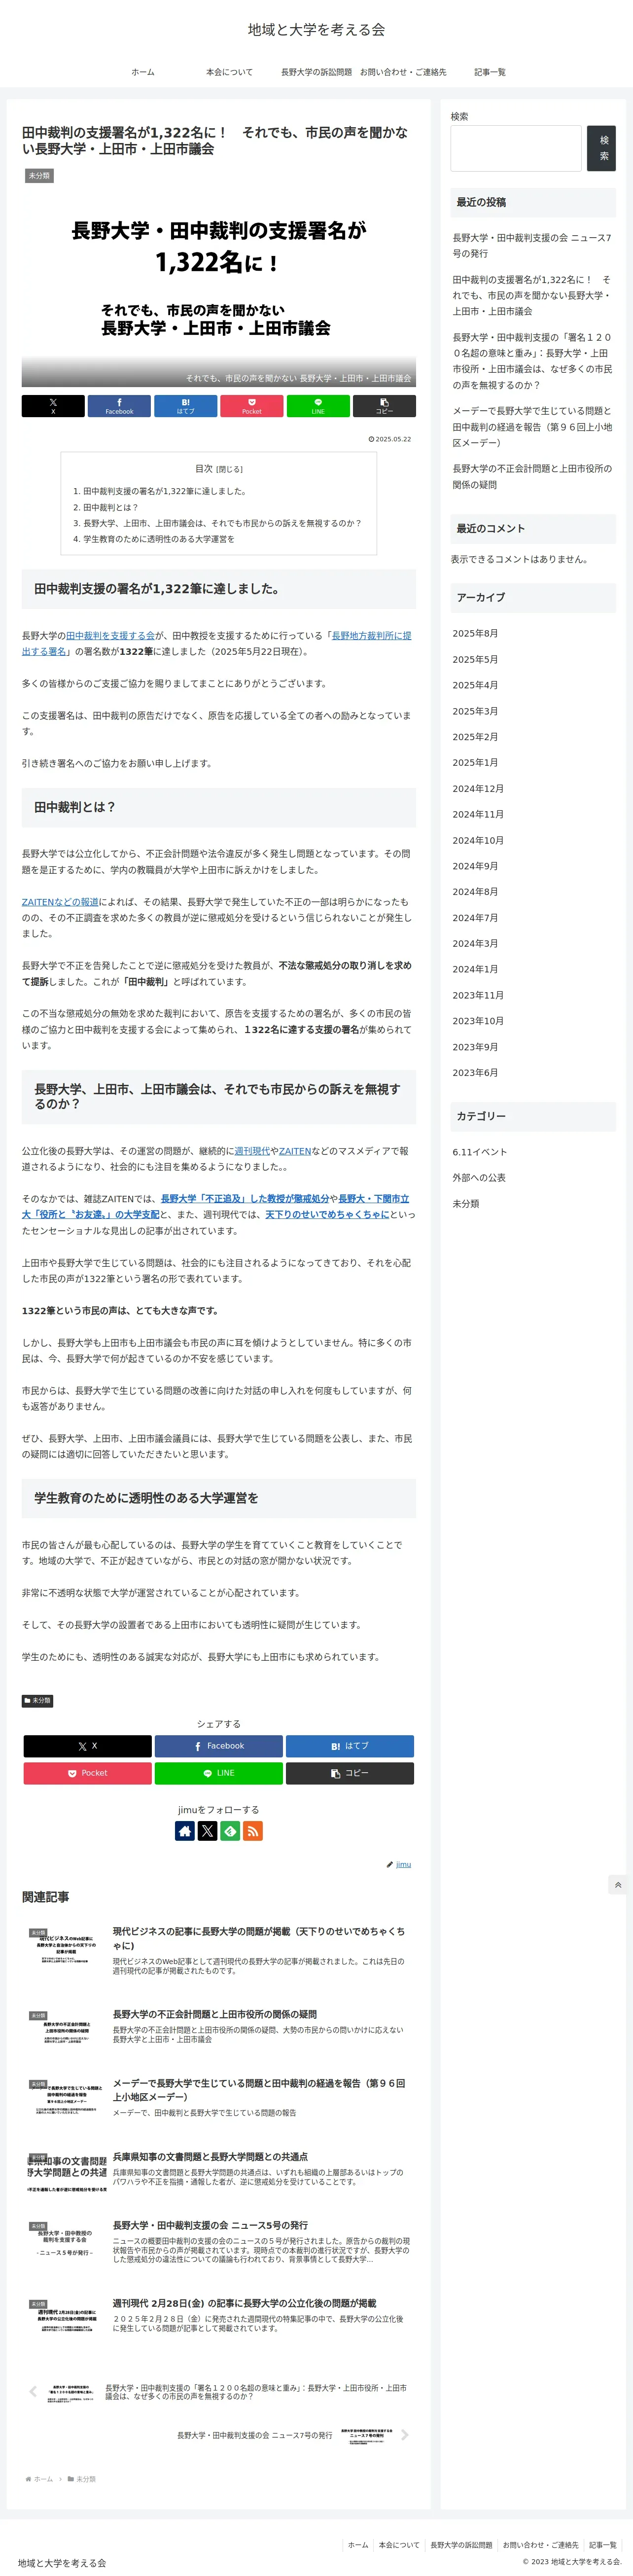This screenshot has height=2576, width=633.
Task: Open archive 2025年5月
Action: [475, 659]
